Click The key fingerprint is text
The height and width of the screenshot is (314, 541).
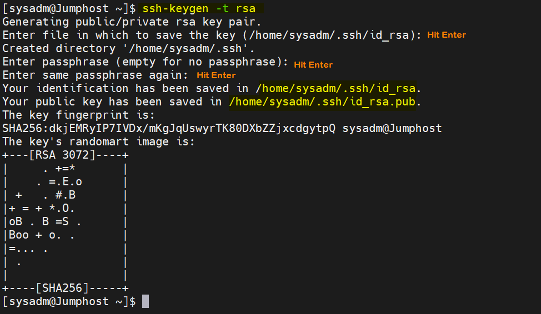pyautogui.click(x=78, y=115)
